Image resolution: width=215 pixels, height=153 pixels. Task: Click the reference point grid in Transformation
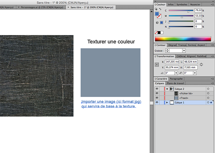[x=157, y=65]
